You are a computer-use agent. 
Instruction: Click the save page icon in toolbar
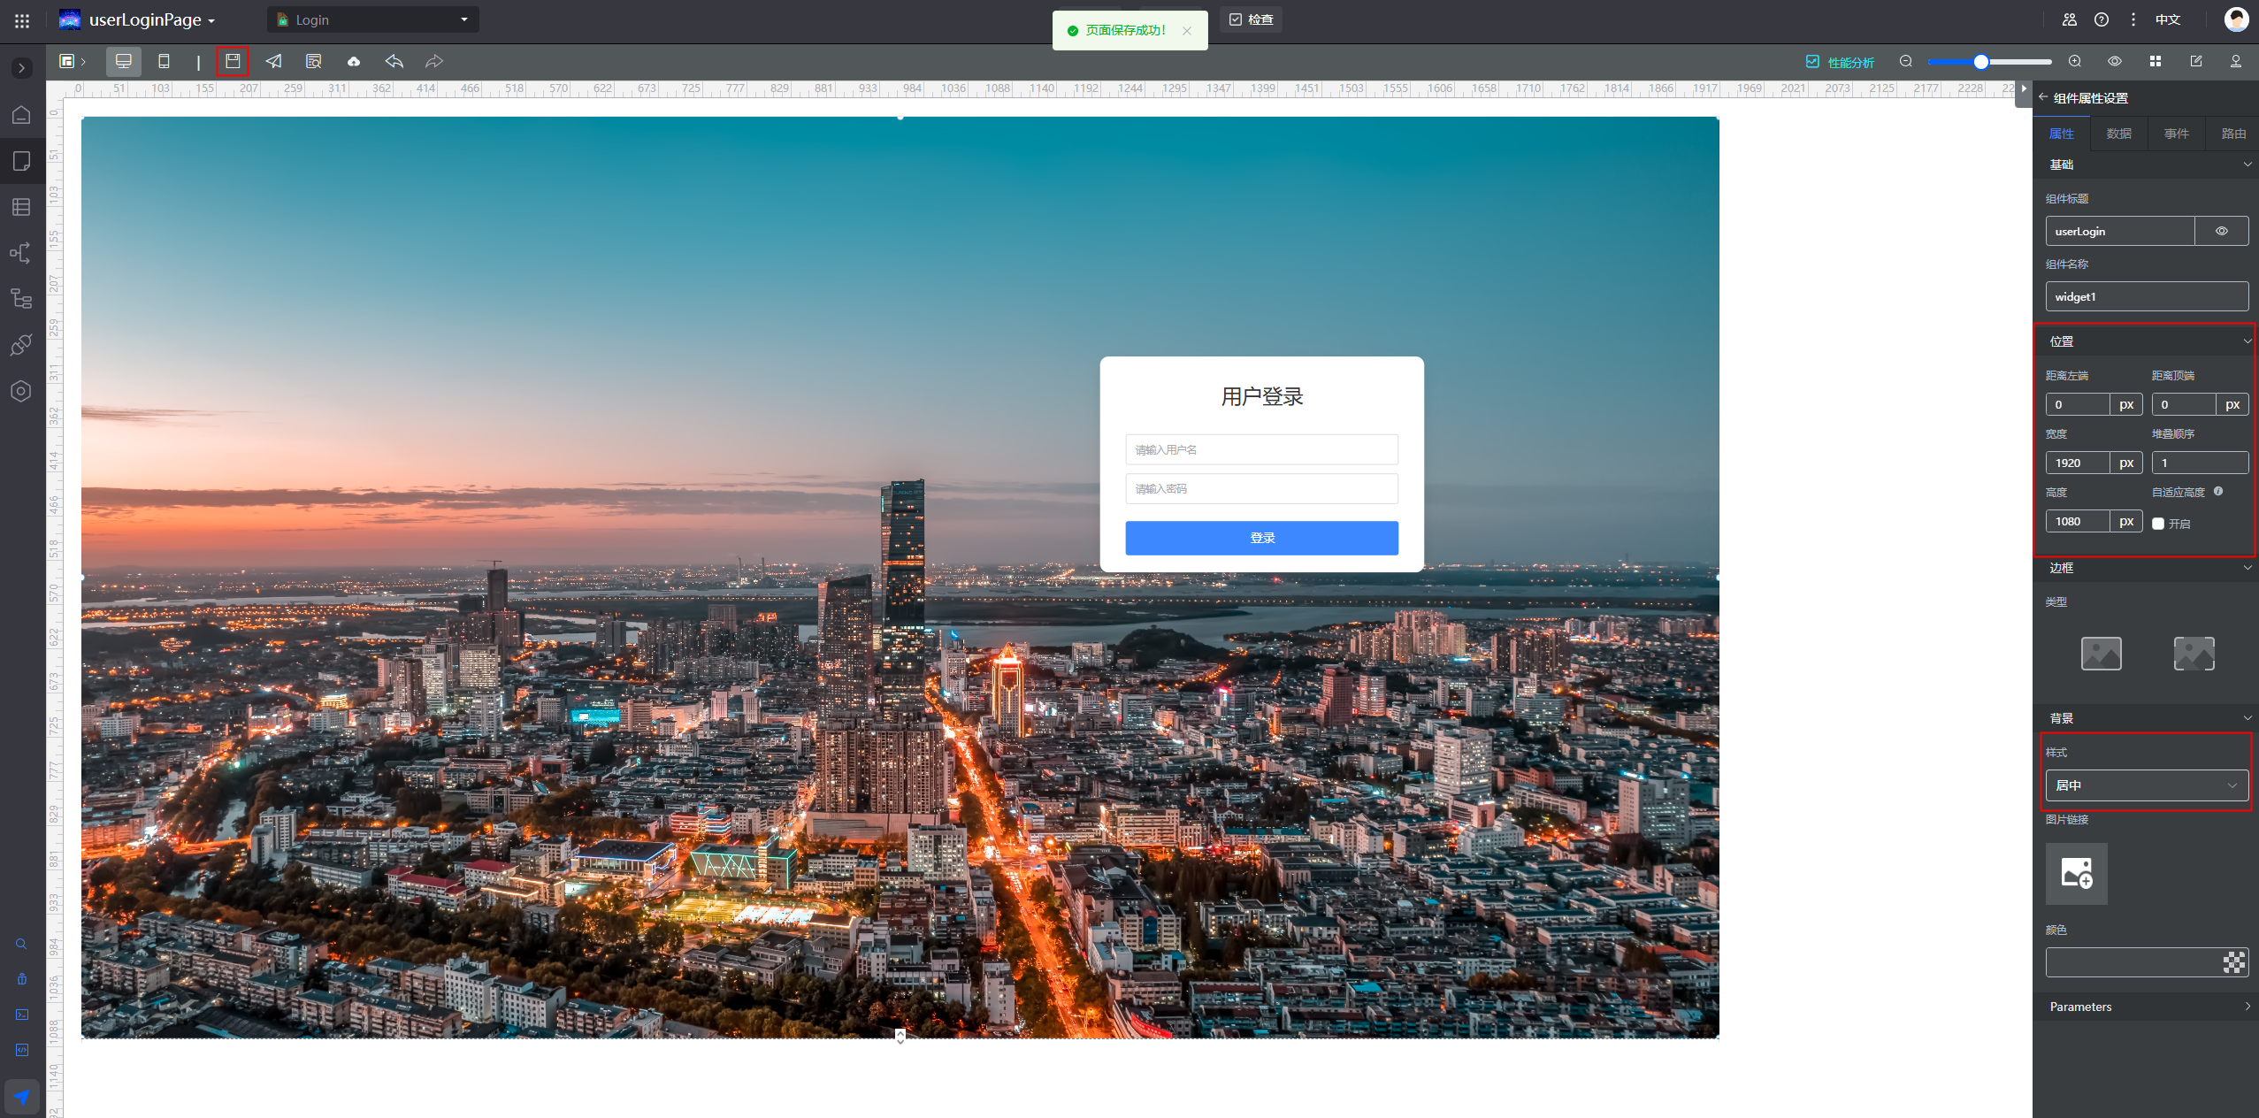click(233, 61)
